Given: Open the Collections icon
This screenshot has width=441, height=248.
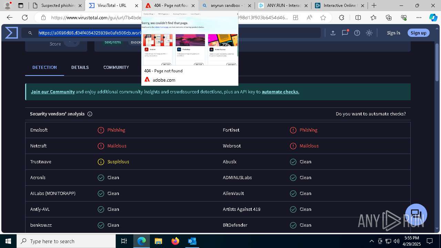Looking at the screenshot, I should (x=389, y=18).
